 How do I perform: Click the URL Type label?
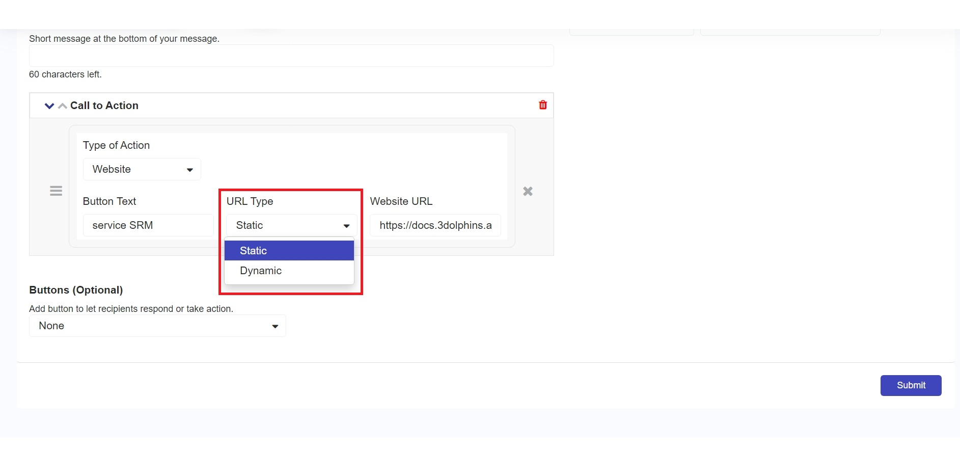point(250,201)
